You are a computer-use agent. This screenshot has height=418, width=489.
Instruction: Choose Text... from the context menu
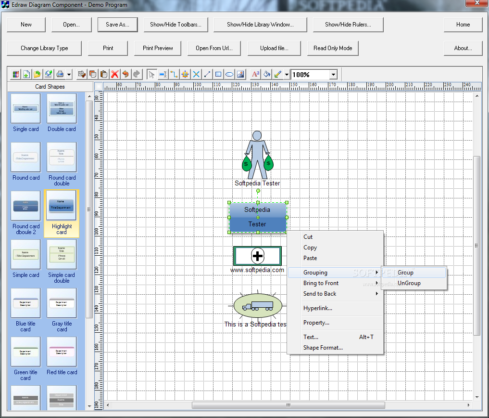pos(335,337)
